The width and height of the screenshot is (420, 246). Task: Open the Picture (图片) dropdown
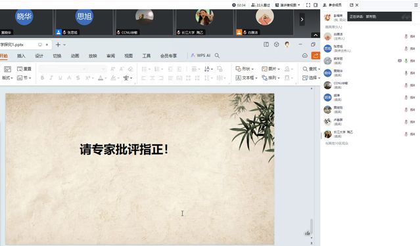point(271,69)
